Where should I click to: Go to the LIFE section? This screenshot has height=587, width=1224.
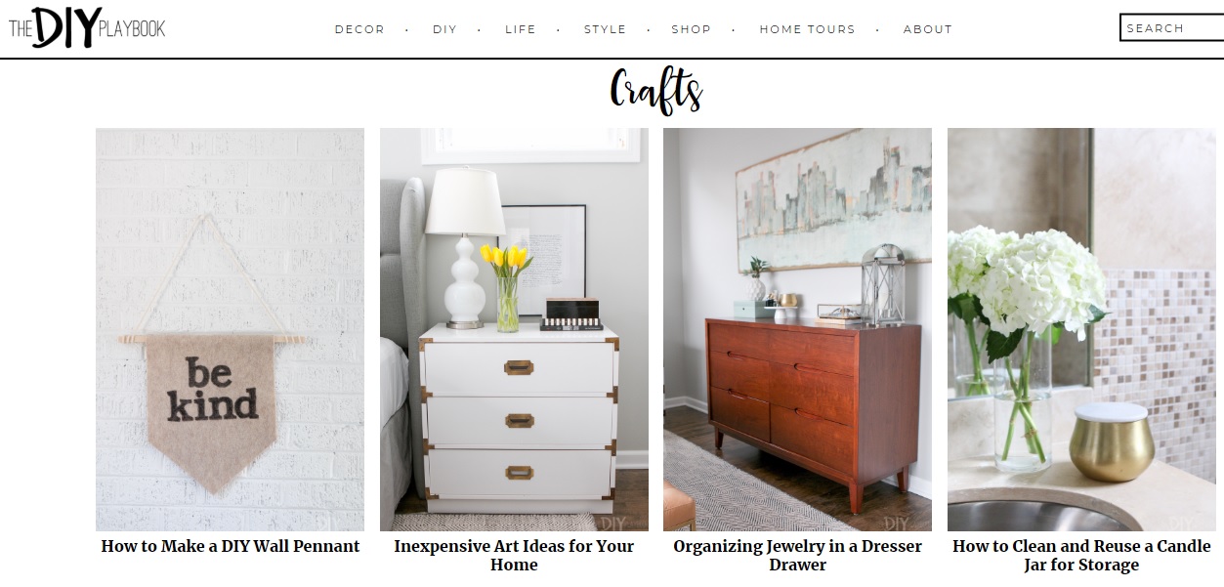tap(521, 29)
